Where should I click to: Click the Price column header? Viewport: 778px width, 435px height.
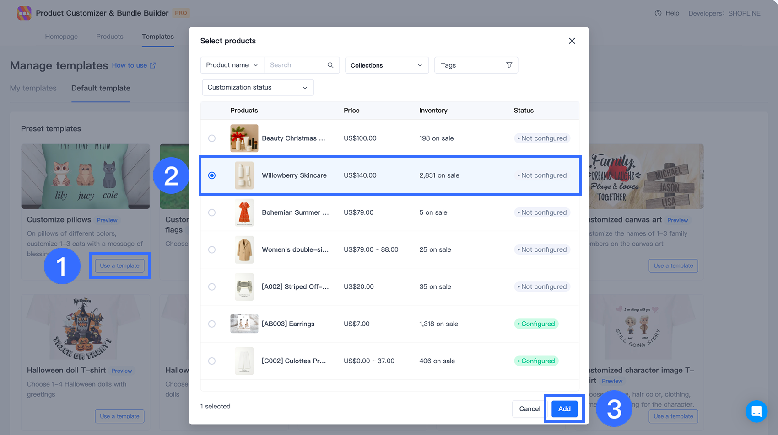tap(351, 110)
